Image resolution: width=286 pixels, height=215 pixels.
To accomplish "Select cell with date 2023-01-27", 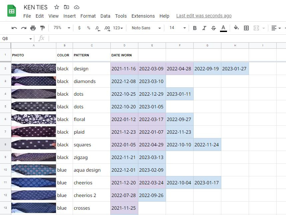I will coord(235,69).
